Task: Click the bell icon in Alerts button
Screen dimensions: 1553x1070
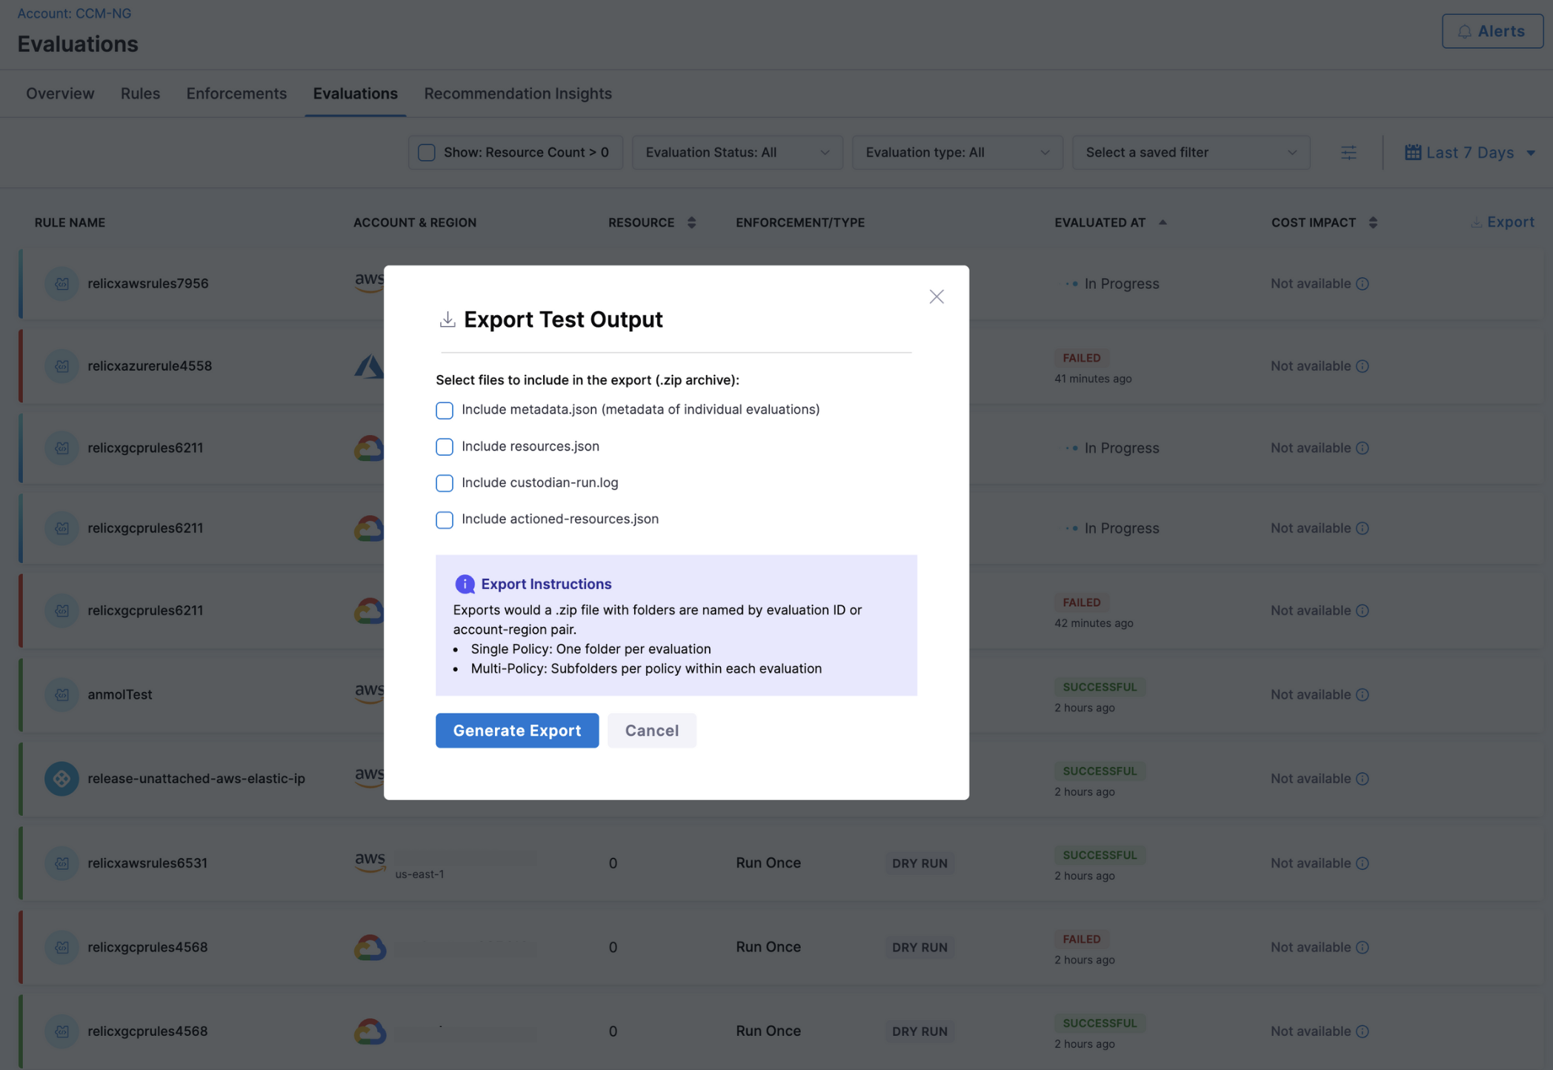Action: [1464, 32]
